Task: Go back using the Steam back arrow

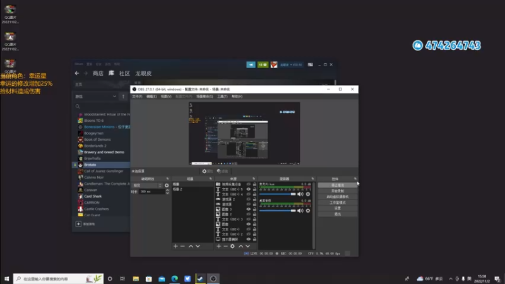Action: point(76,73)
